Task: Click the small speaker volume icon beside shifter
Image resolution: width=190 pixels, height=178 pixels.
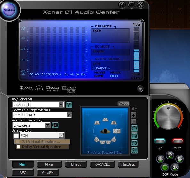Action: point(134,109)
